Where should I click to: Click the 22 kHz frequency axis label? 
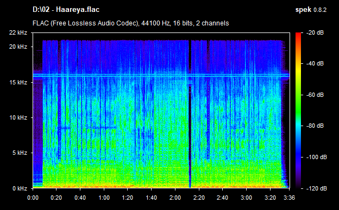18,32
